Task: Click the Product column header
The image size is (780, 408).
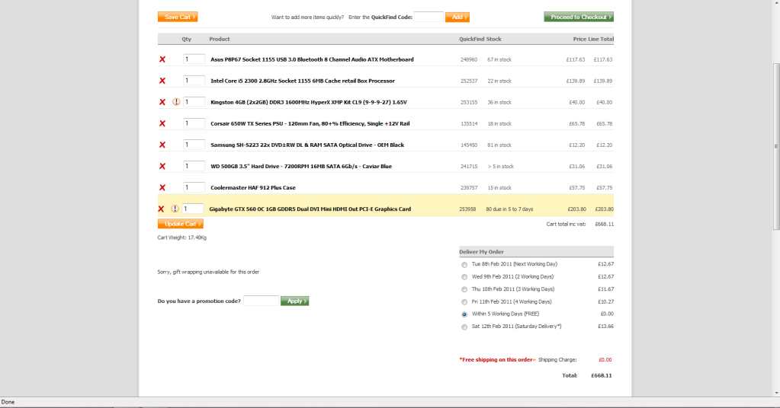Action: coord(220,40)
